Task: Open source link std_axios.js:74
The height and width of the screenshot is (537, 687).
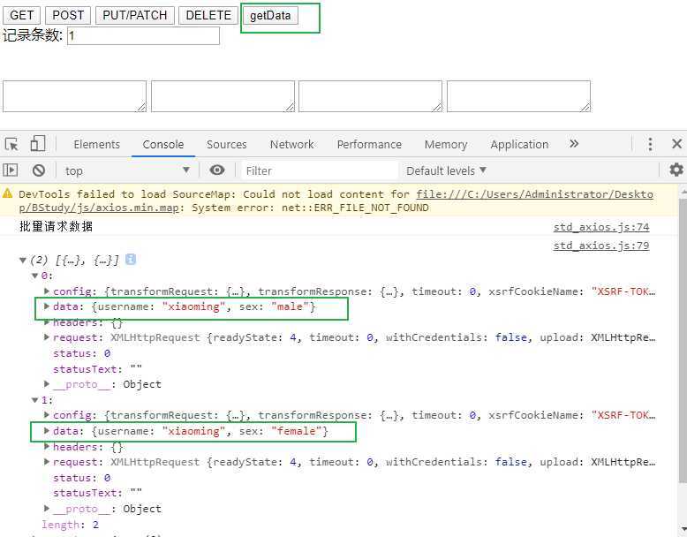Action: tap(601, 227)
